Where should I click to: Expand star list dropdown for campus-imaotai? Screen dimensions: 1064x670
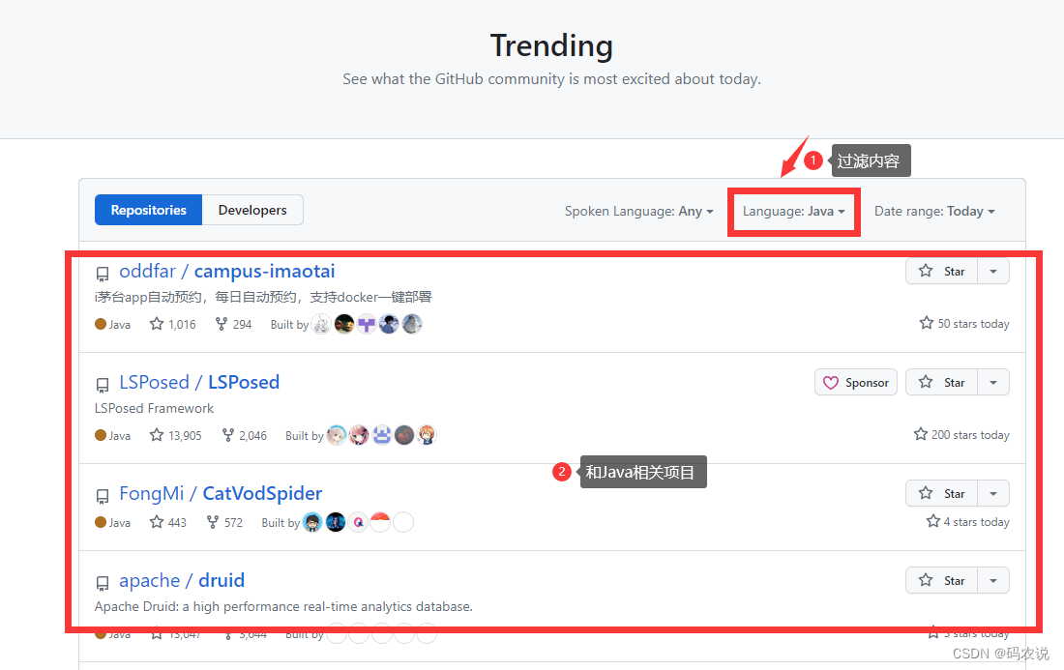pyautogui.click(x=993, y=272)
